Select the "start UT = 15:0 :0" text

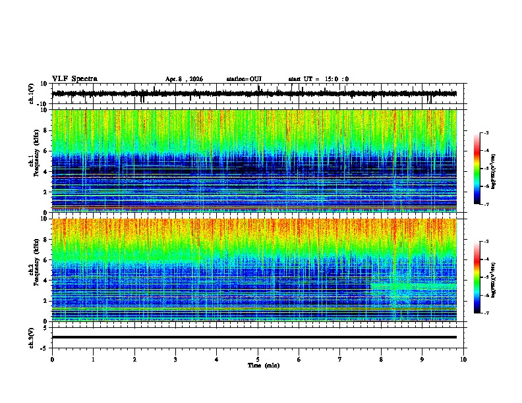click(318, 79)
